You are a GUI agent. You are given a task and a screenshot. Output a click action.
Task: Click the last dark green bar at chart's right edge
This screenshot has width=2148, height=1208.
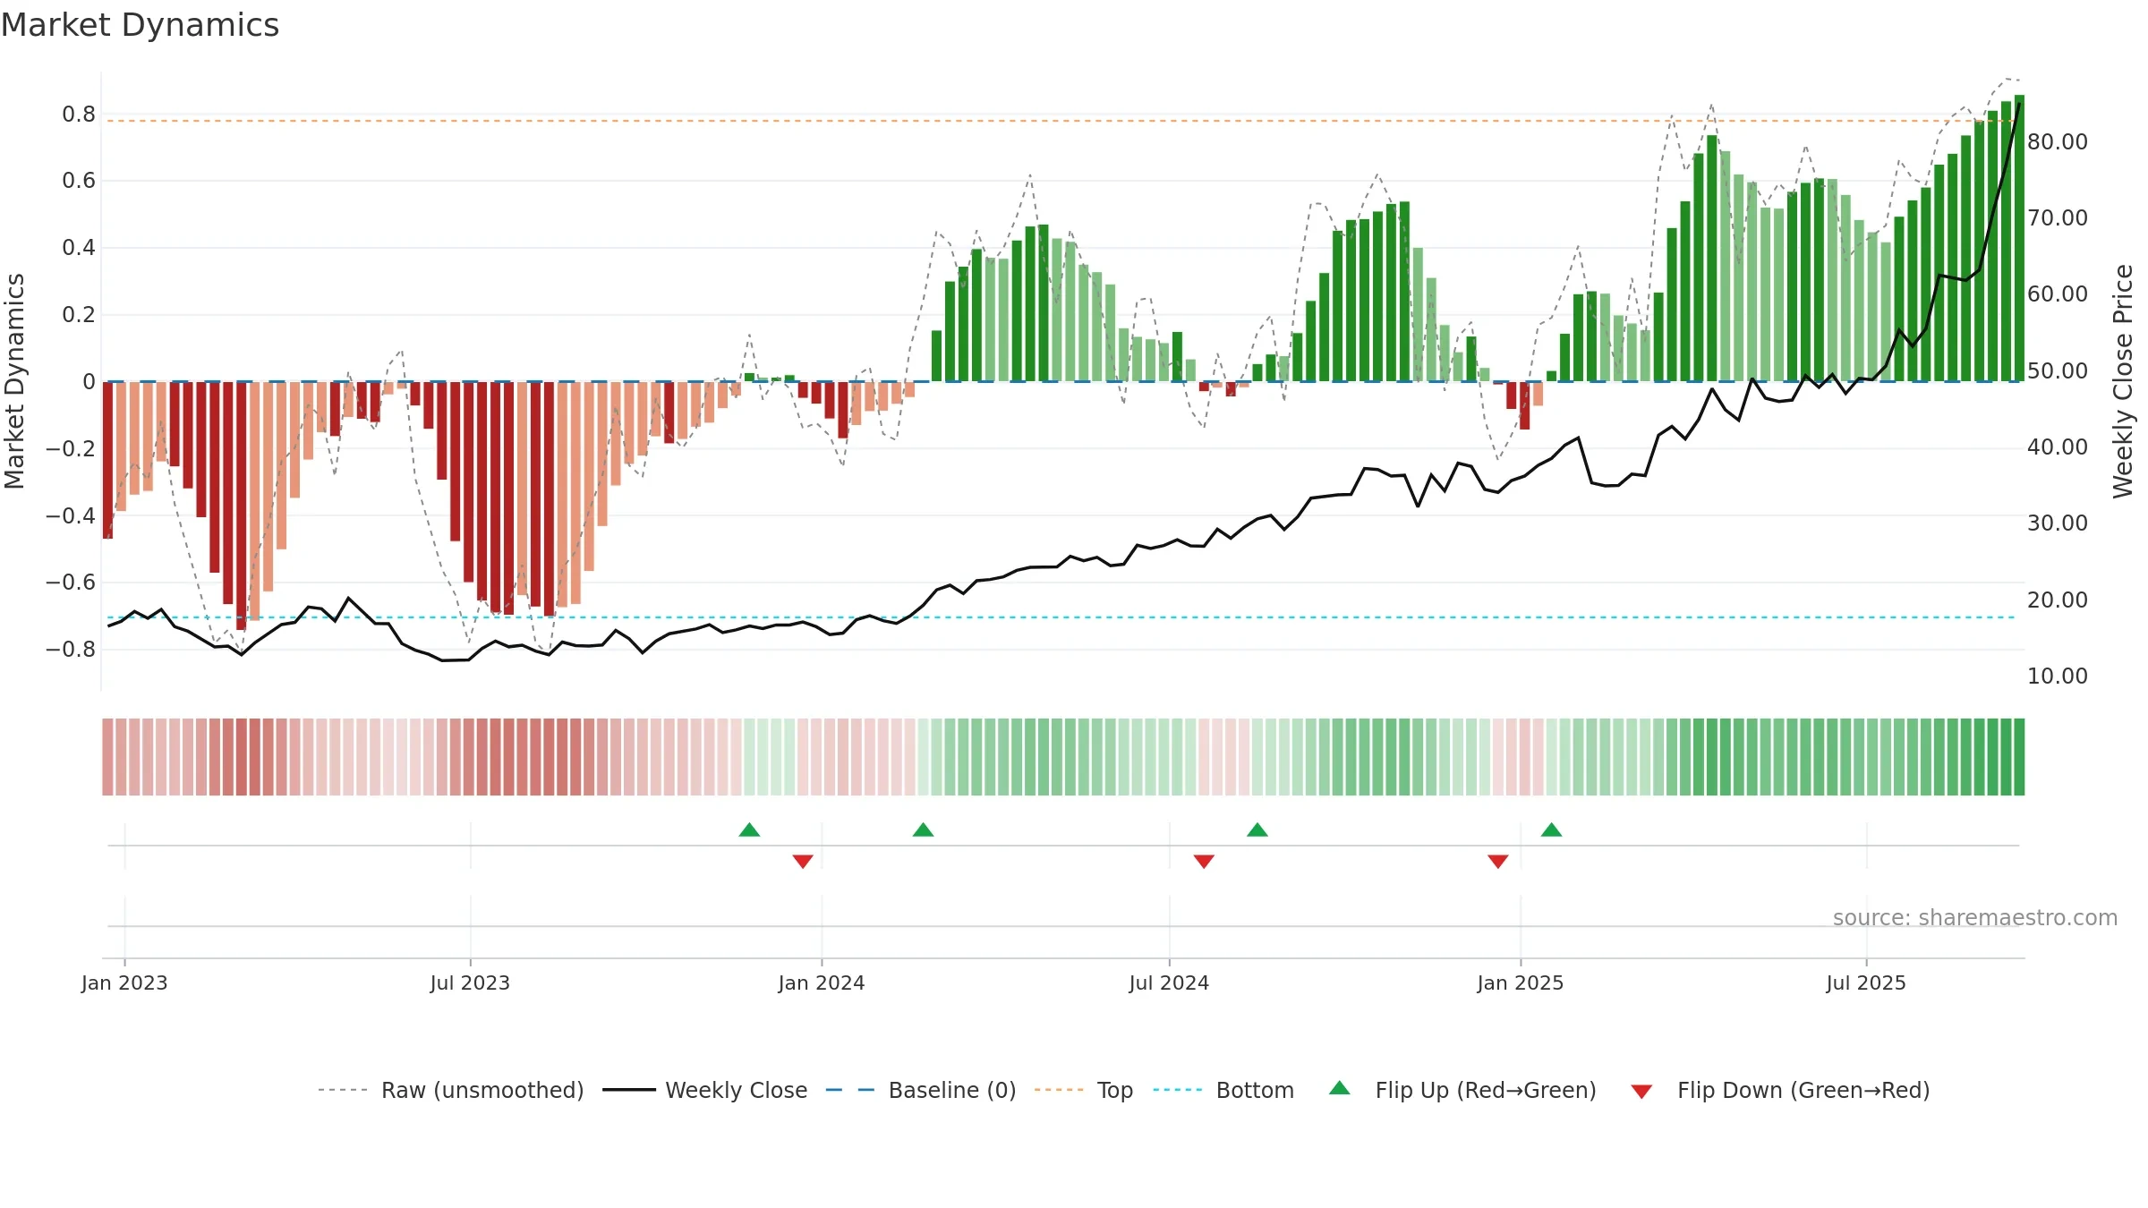(2019, 238)
